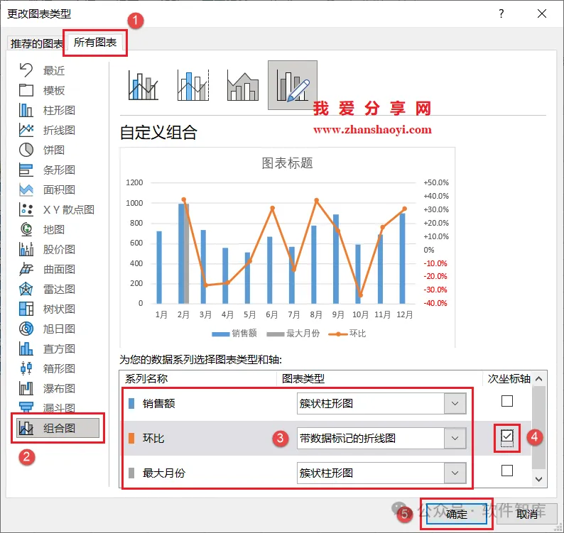Click the 最大月份 legend entry in preview
Image resolution: width=564 pixels, height=533 pixels.
pos(293,334)
